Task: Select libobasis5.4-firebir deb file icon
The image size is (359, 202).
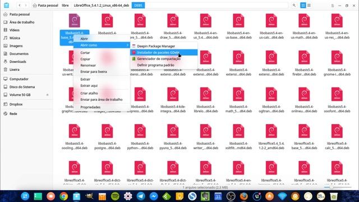Action: [304, 57]
